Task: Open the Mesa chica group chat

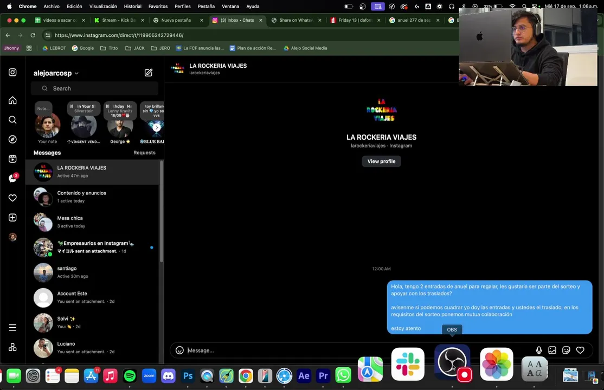Action: click(93, 222)
